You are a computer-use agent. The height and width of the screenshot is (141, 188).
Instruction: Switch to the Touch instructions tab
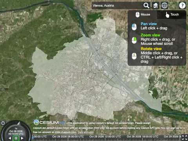pyautogui.click(x=172, y=14)
